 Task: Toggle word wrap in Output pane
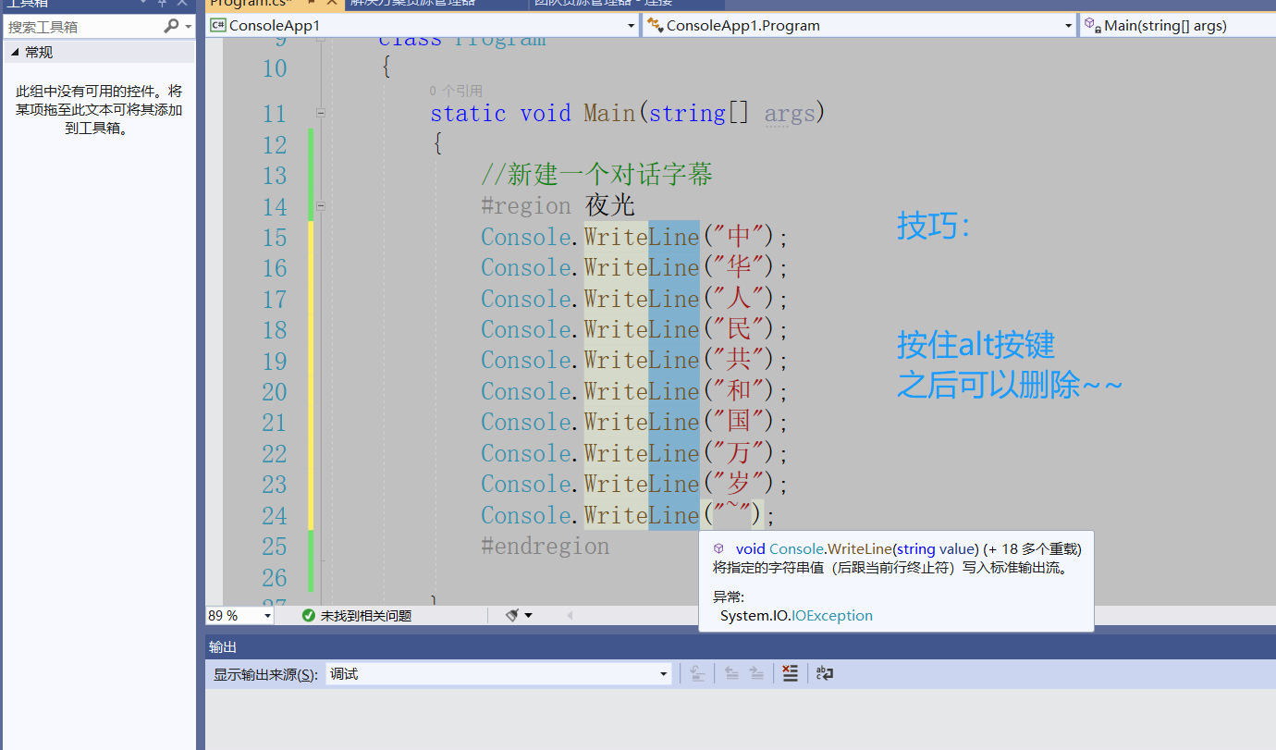[824, 674]
